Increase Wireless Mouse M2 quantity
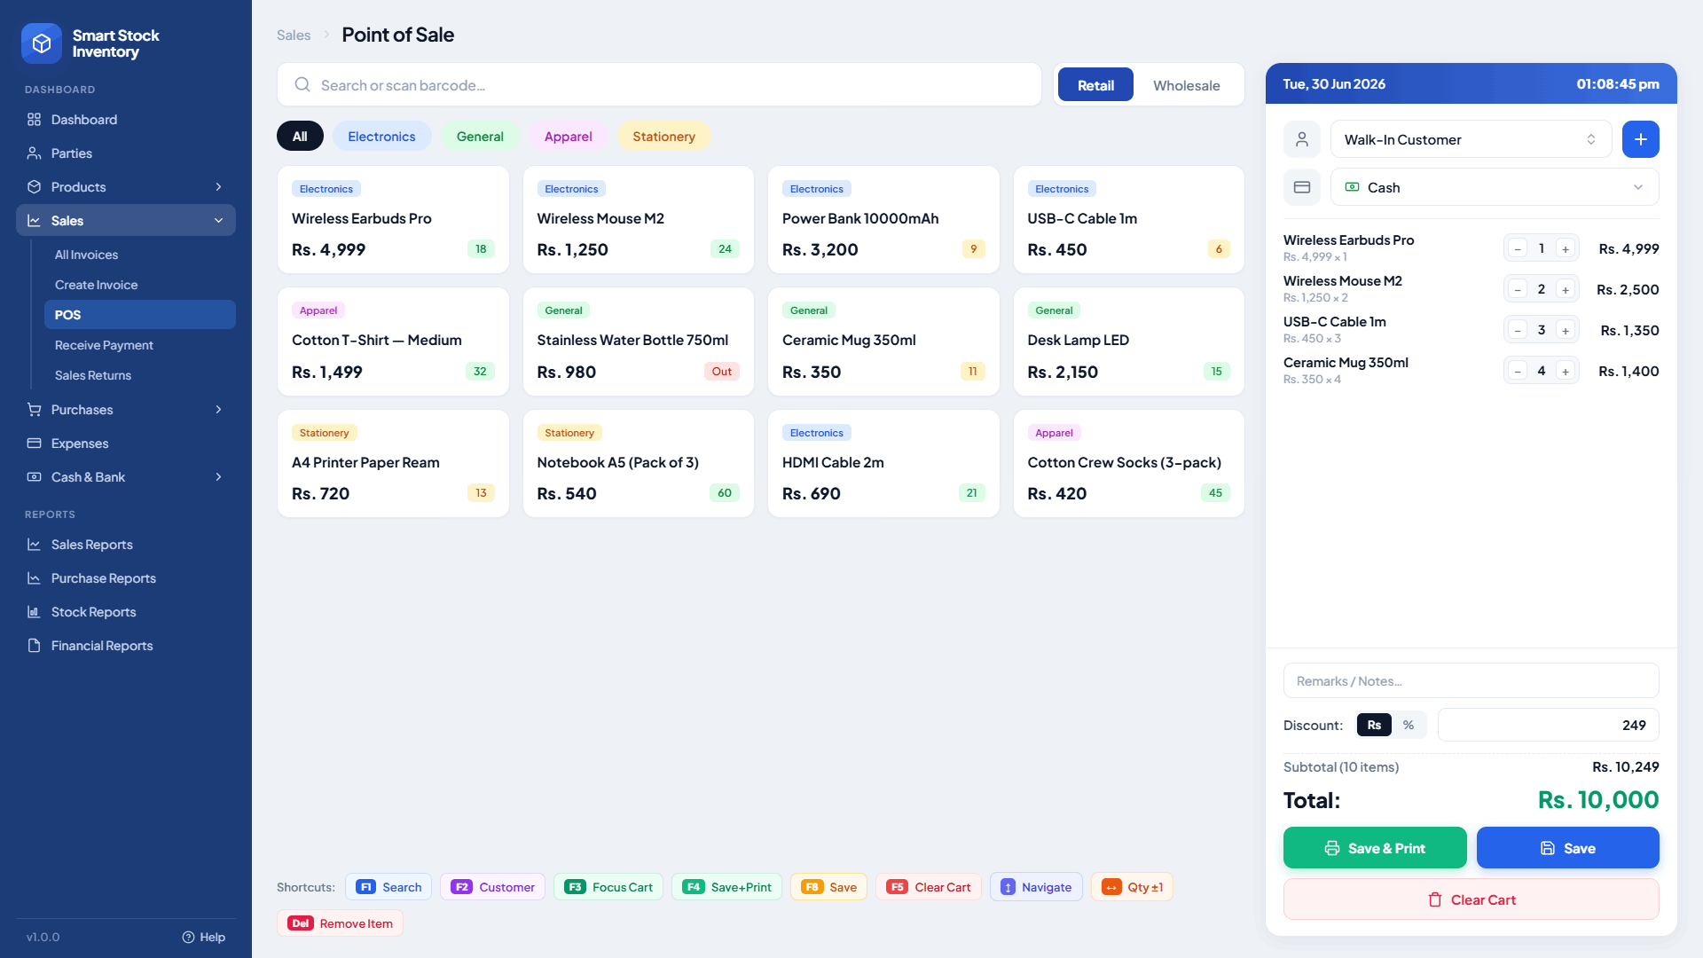The image size is (1703, 958). [x=1566, y=290]
